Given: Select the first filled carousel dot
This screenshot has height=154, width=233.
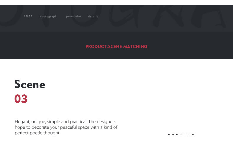Looking at the screenshot, I should [169, 134].
